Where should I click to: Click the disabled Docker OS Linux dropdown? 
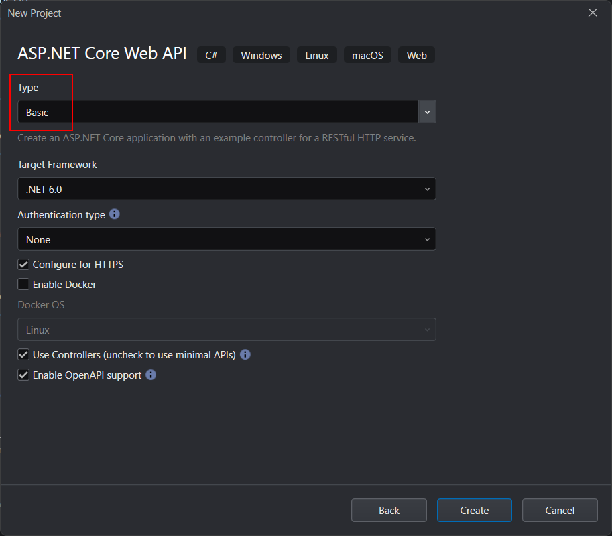227,330
